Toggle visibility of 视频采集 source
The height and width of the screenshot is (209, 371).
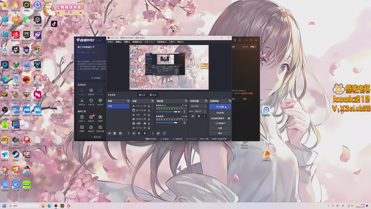coord(145,119)
